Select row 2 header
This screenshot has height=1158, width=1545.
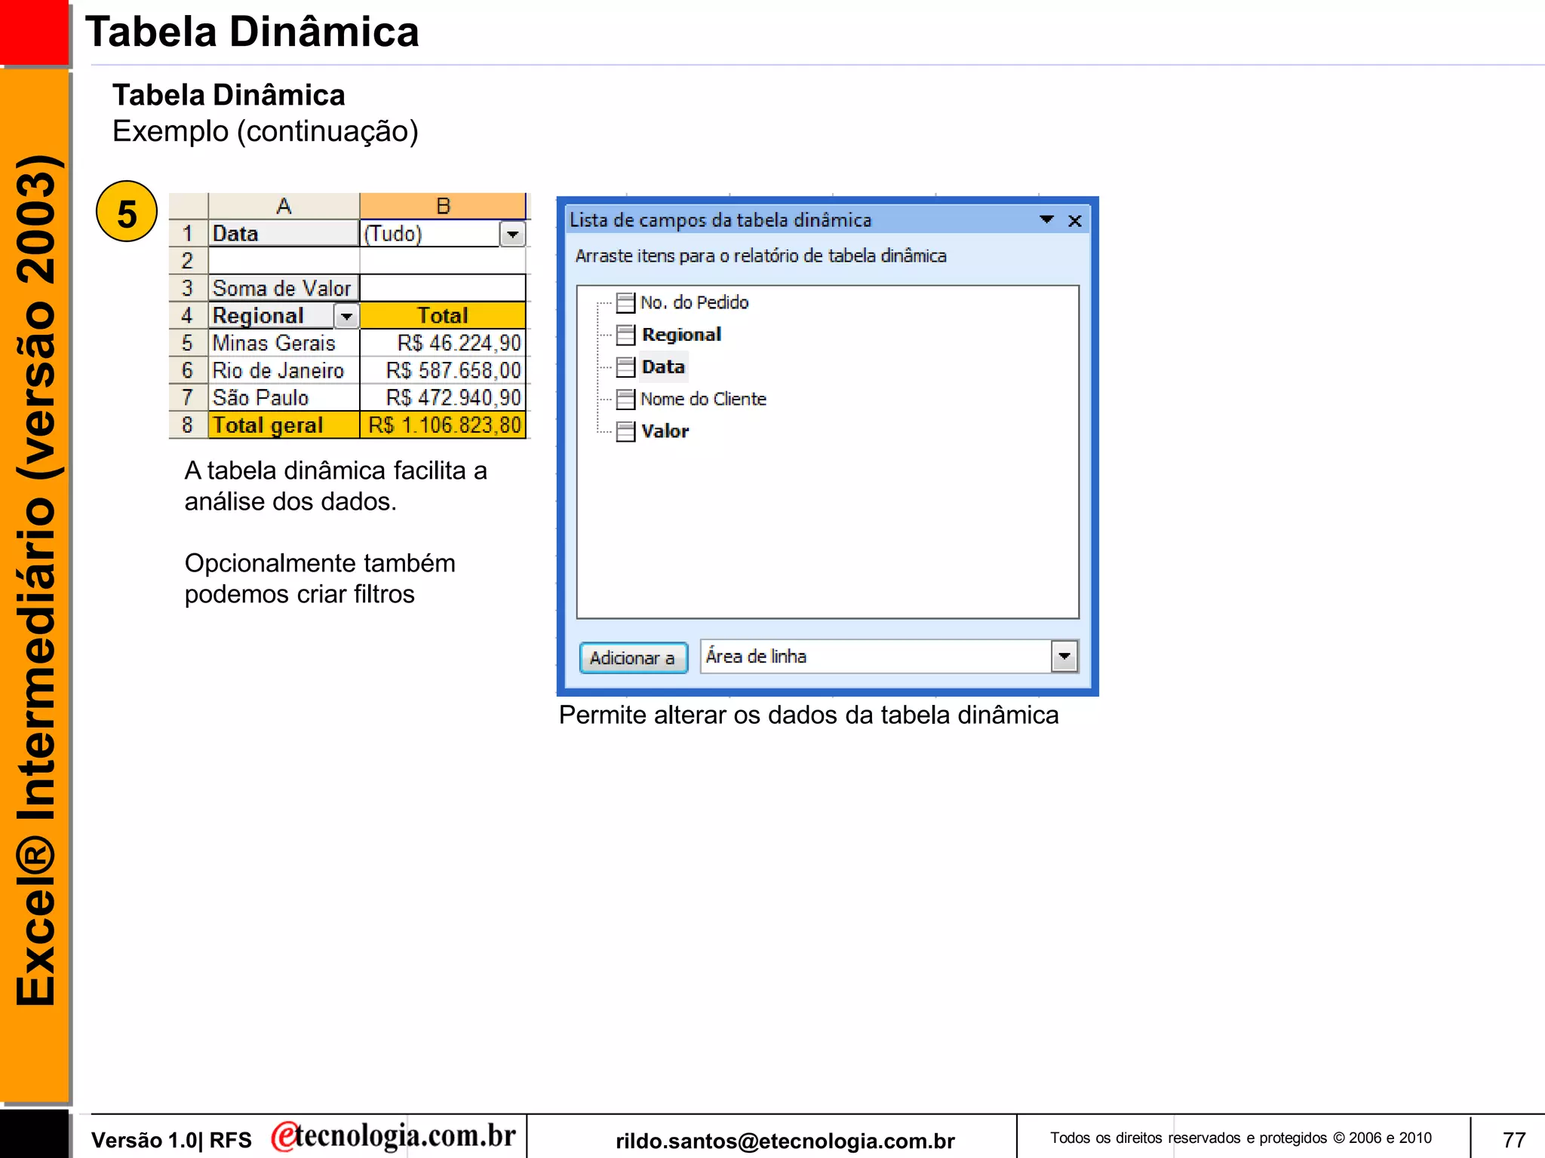pyautogui.click(x=188, y=261)
